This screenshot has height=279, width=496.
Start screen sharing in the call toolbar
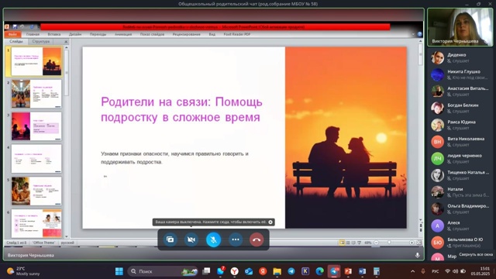pyautogui.click(x=170, y=239)
